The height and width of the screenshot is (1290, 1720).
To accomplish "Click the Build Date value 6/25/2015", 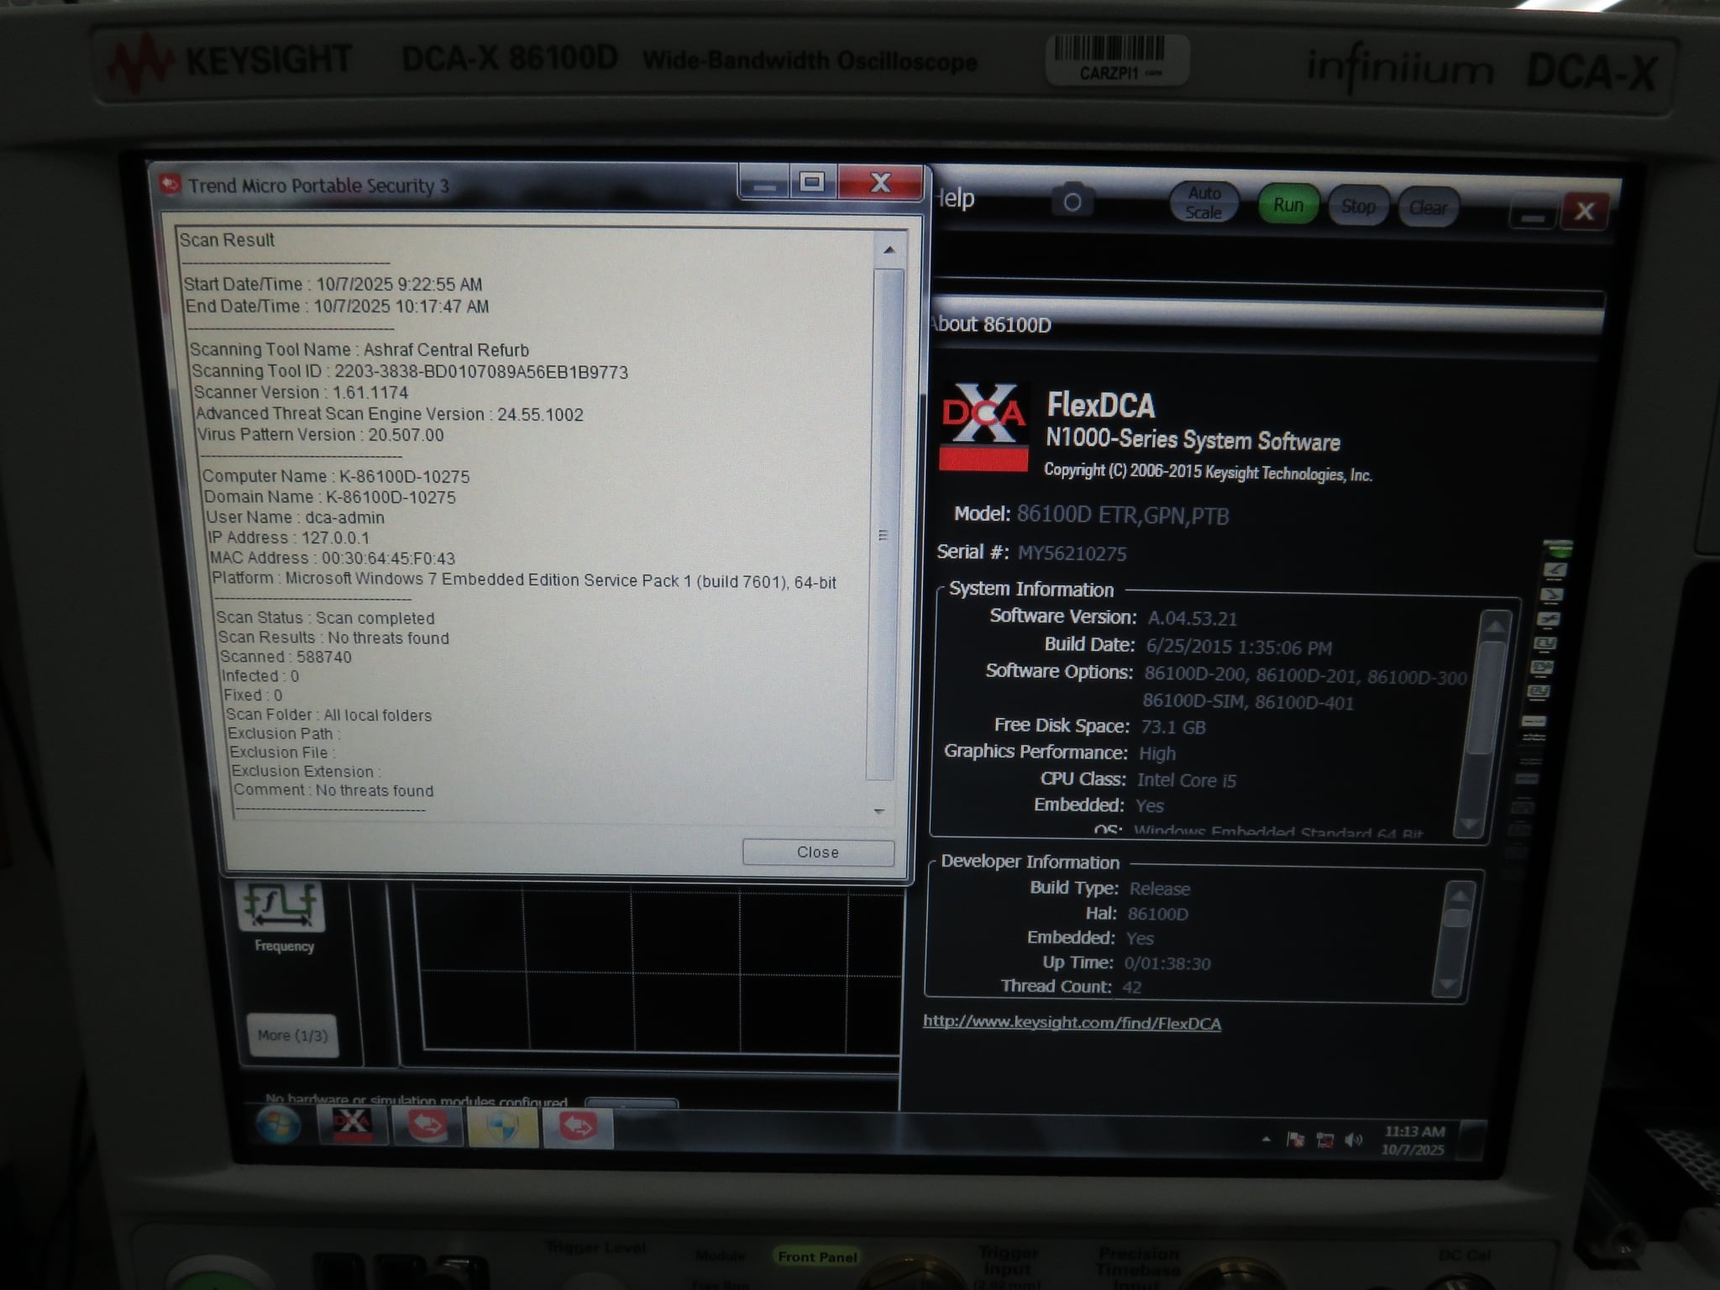I will pyautogui.click(x=1239, y=647).
